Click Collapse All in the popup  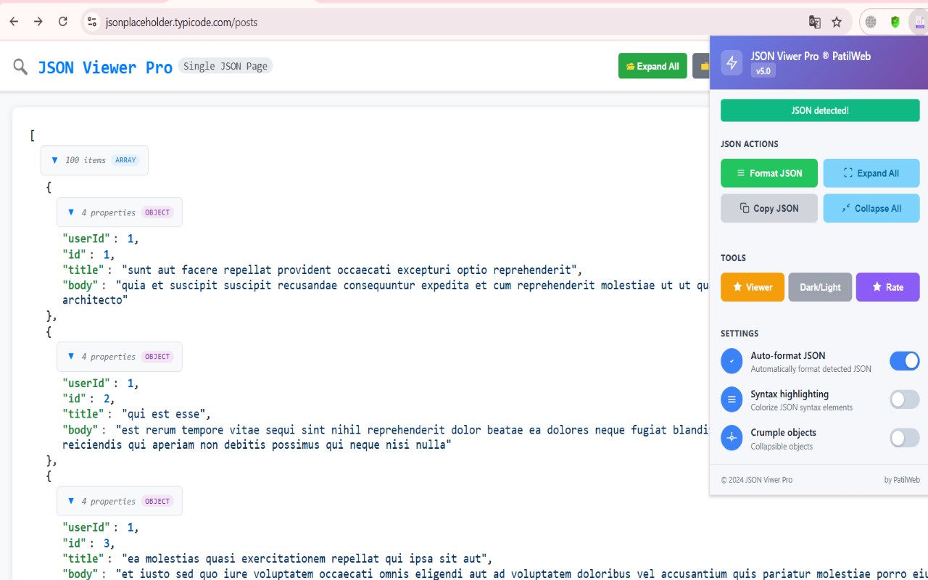click(871, 208)
